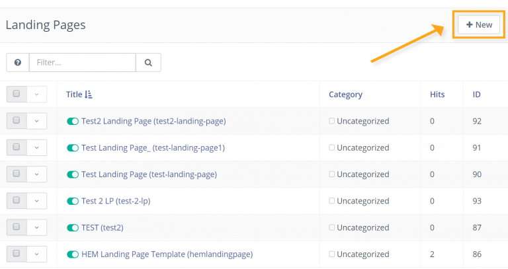
Task: Click Uncategorized in row with ID 90
Action: [363, 174]
